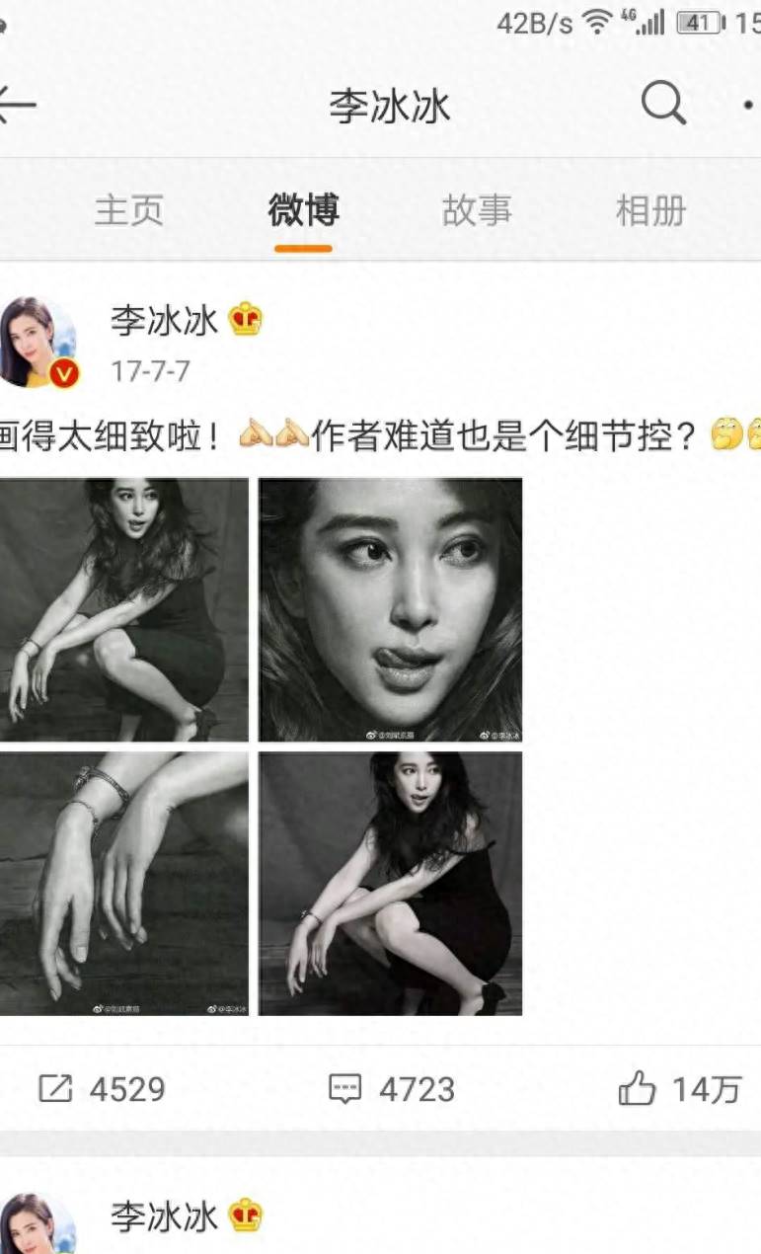This screenshot has height=1254, width=761.
Task: Tap the 李冰冰 username on first post
Action: tap(164, 321)
